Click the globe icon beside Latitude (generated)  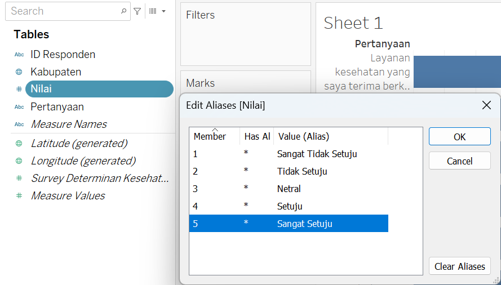pyautogui.click(x=19, y=144)
